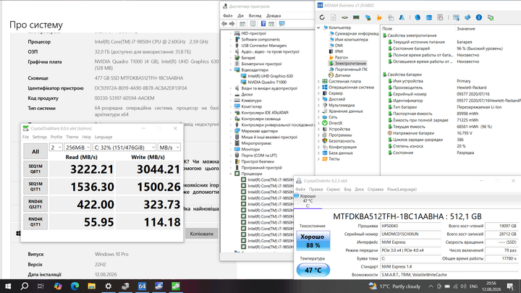Run the SEQ1M Q8T1 test button
The image size is (521, 293).
(35, 169)
